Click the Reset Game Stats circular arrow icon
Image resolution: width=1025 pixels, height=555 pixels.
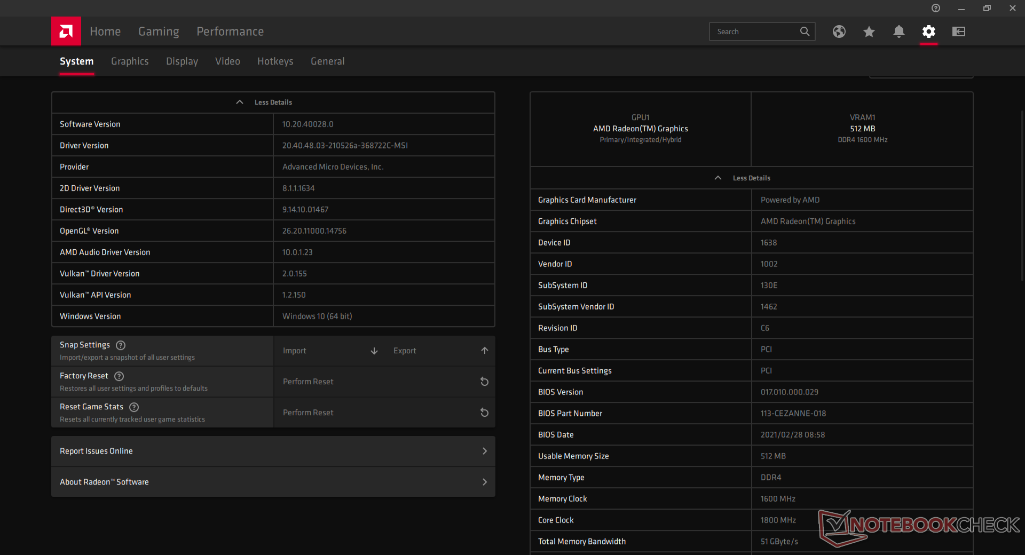click(484, 413)
